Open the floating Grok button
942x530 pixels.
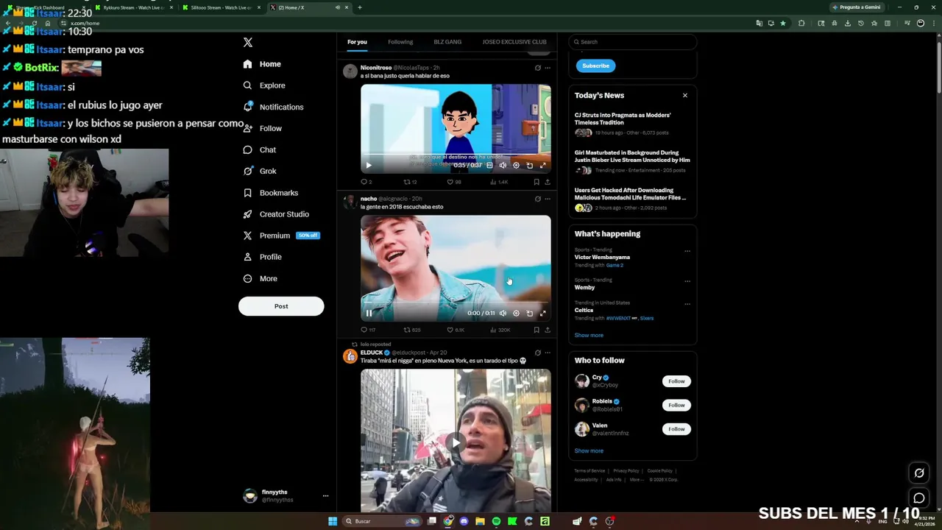918,473
